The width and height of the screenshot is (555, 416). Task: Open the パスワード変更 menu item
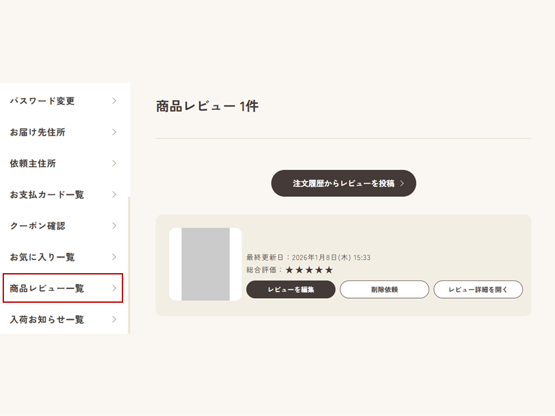43,101
